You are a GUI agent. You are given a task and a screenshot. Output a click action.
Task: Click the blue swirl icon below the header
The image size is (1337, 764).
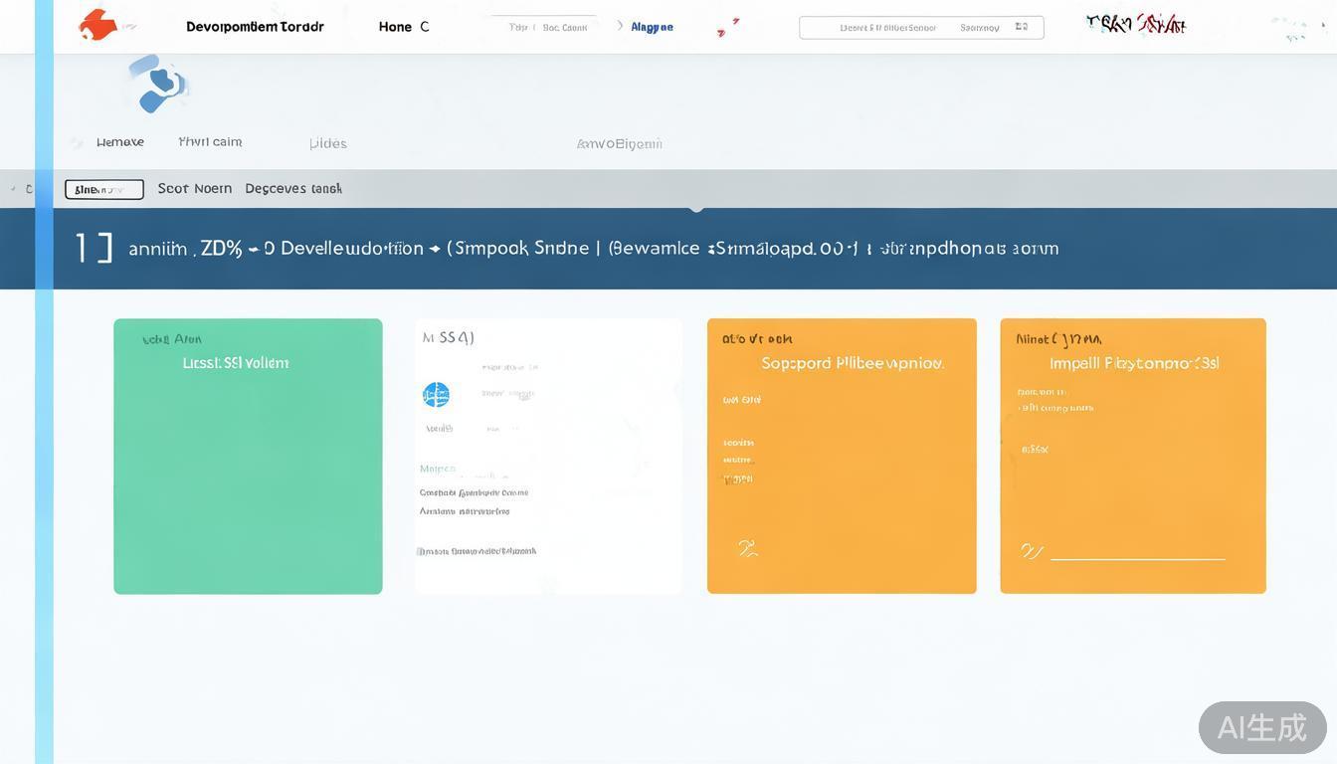158,85
